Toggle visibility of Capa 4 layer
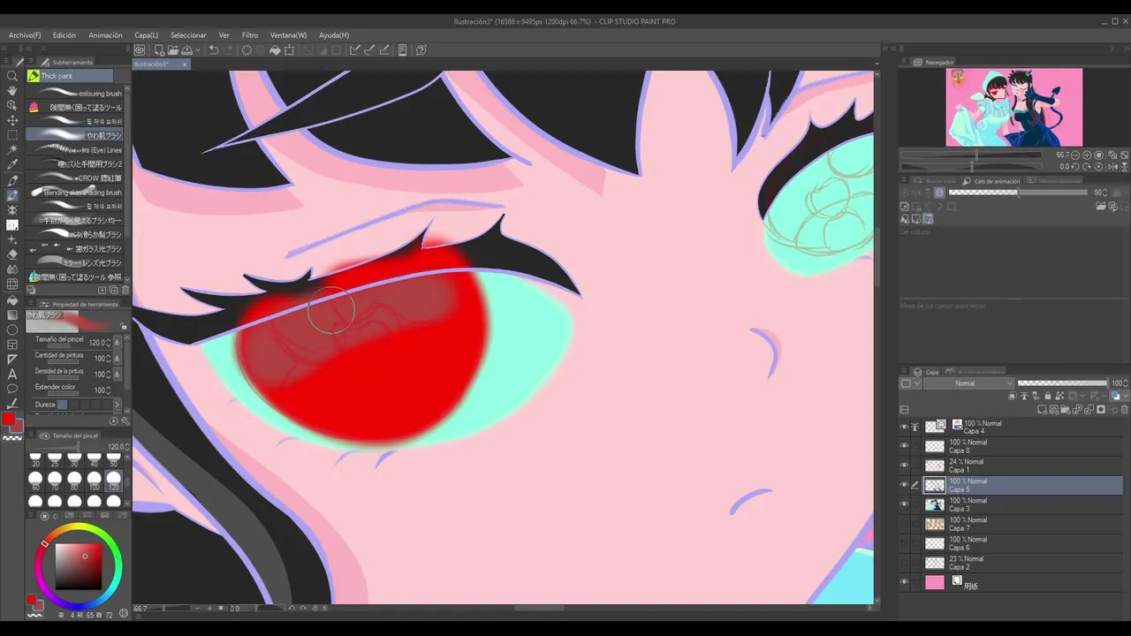The image size is (1131, 636). pyautogui.click(x=904, y=427)
